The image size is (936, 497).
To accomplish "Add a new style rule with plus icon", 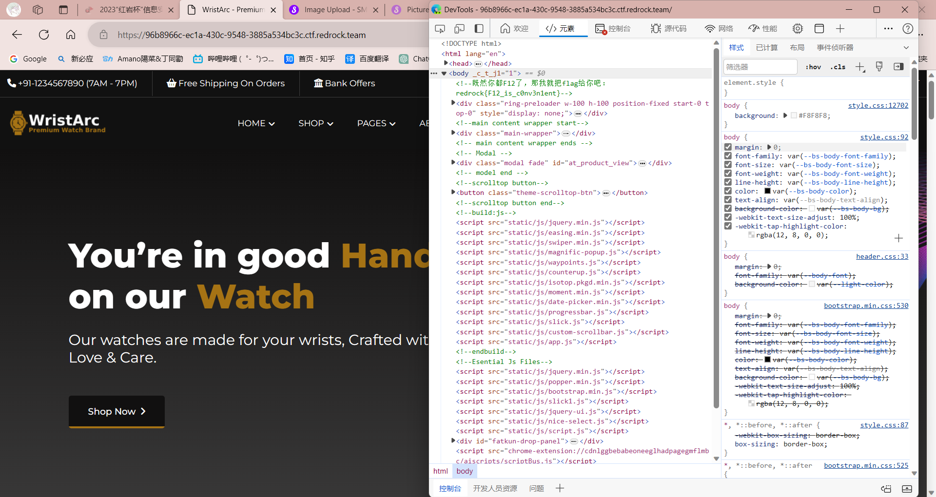I will [860, 67].
